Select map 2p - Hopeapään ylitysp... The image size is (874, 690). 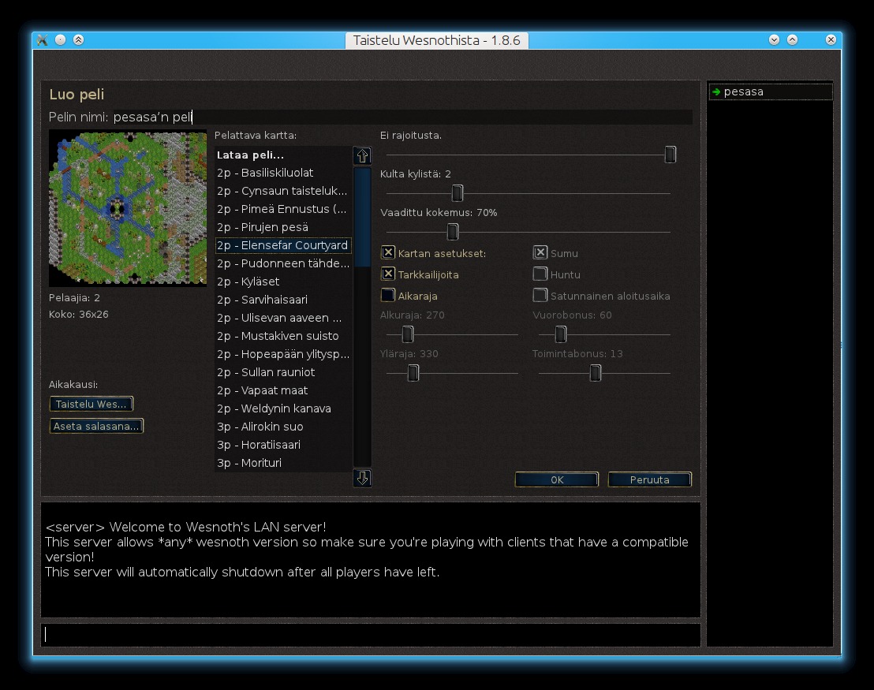click(x=283, y=354)
